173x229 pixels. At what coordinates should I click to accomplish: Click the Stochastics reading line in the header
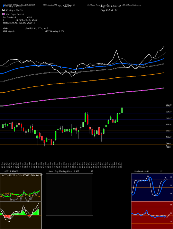[17, 17]
